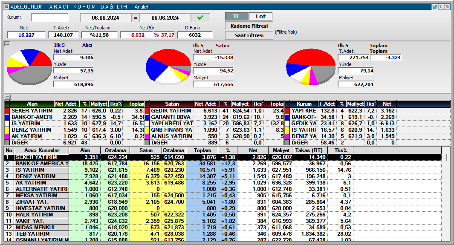
Task: Click the T.Adet value 140.107
Action: [x=63, y=35]
